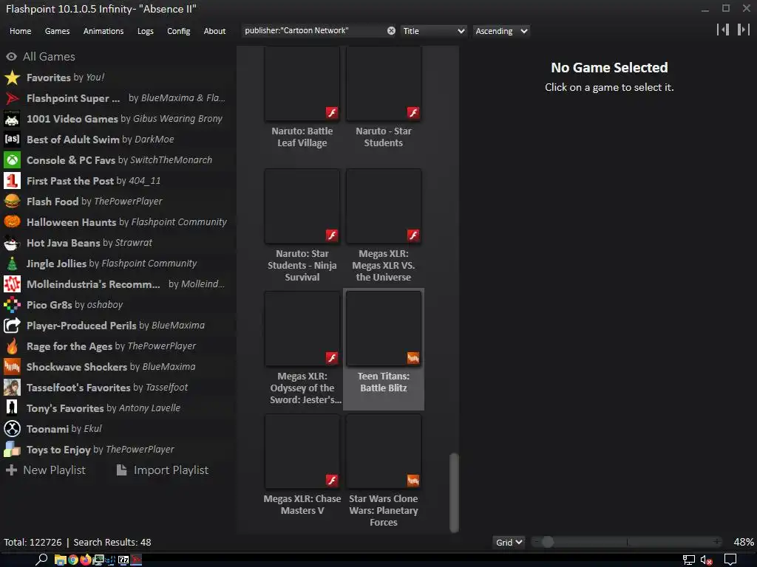
Task: Click the game list vertical scrollbar
Action: (x=454, y=492)
